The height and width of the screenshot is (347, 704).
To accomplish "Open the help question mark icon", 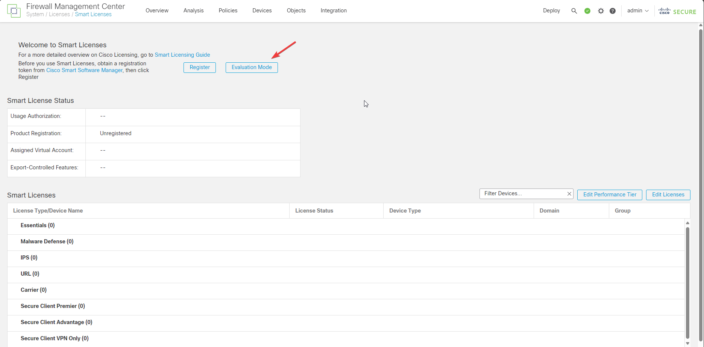I will coord(613,11).
